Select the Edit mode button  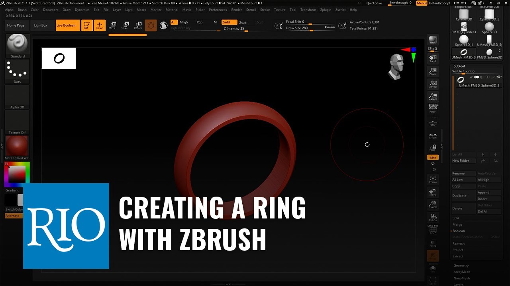87,25
